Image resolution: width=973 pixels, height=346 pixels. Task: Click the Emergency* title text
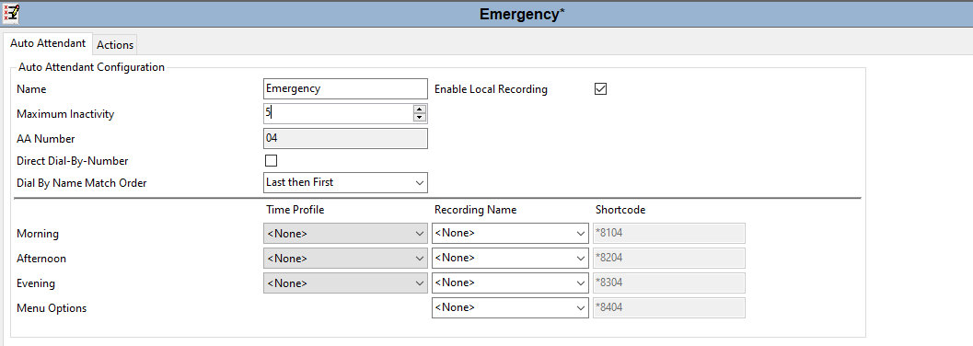tap(522, 14)
